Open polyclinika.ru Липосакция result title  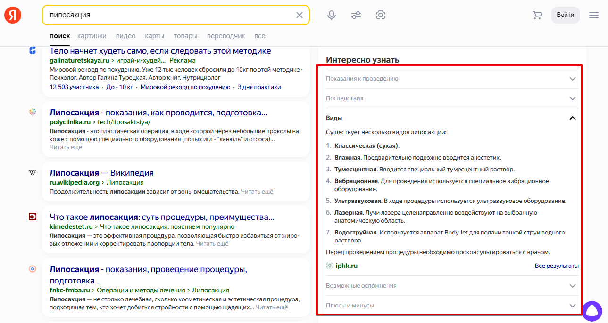click(x=158, y=113)
